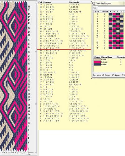Click the Thread column header
125x156 pixels.
(104, 12)
